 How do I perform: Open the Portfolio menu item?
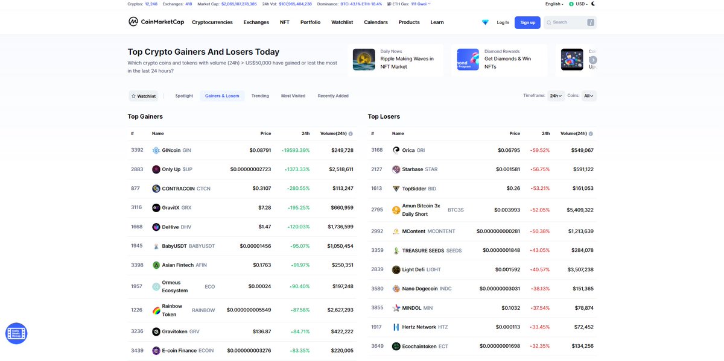coord(311,22)
